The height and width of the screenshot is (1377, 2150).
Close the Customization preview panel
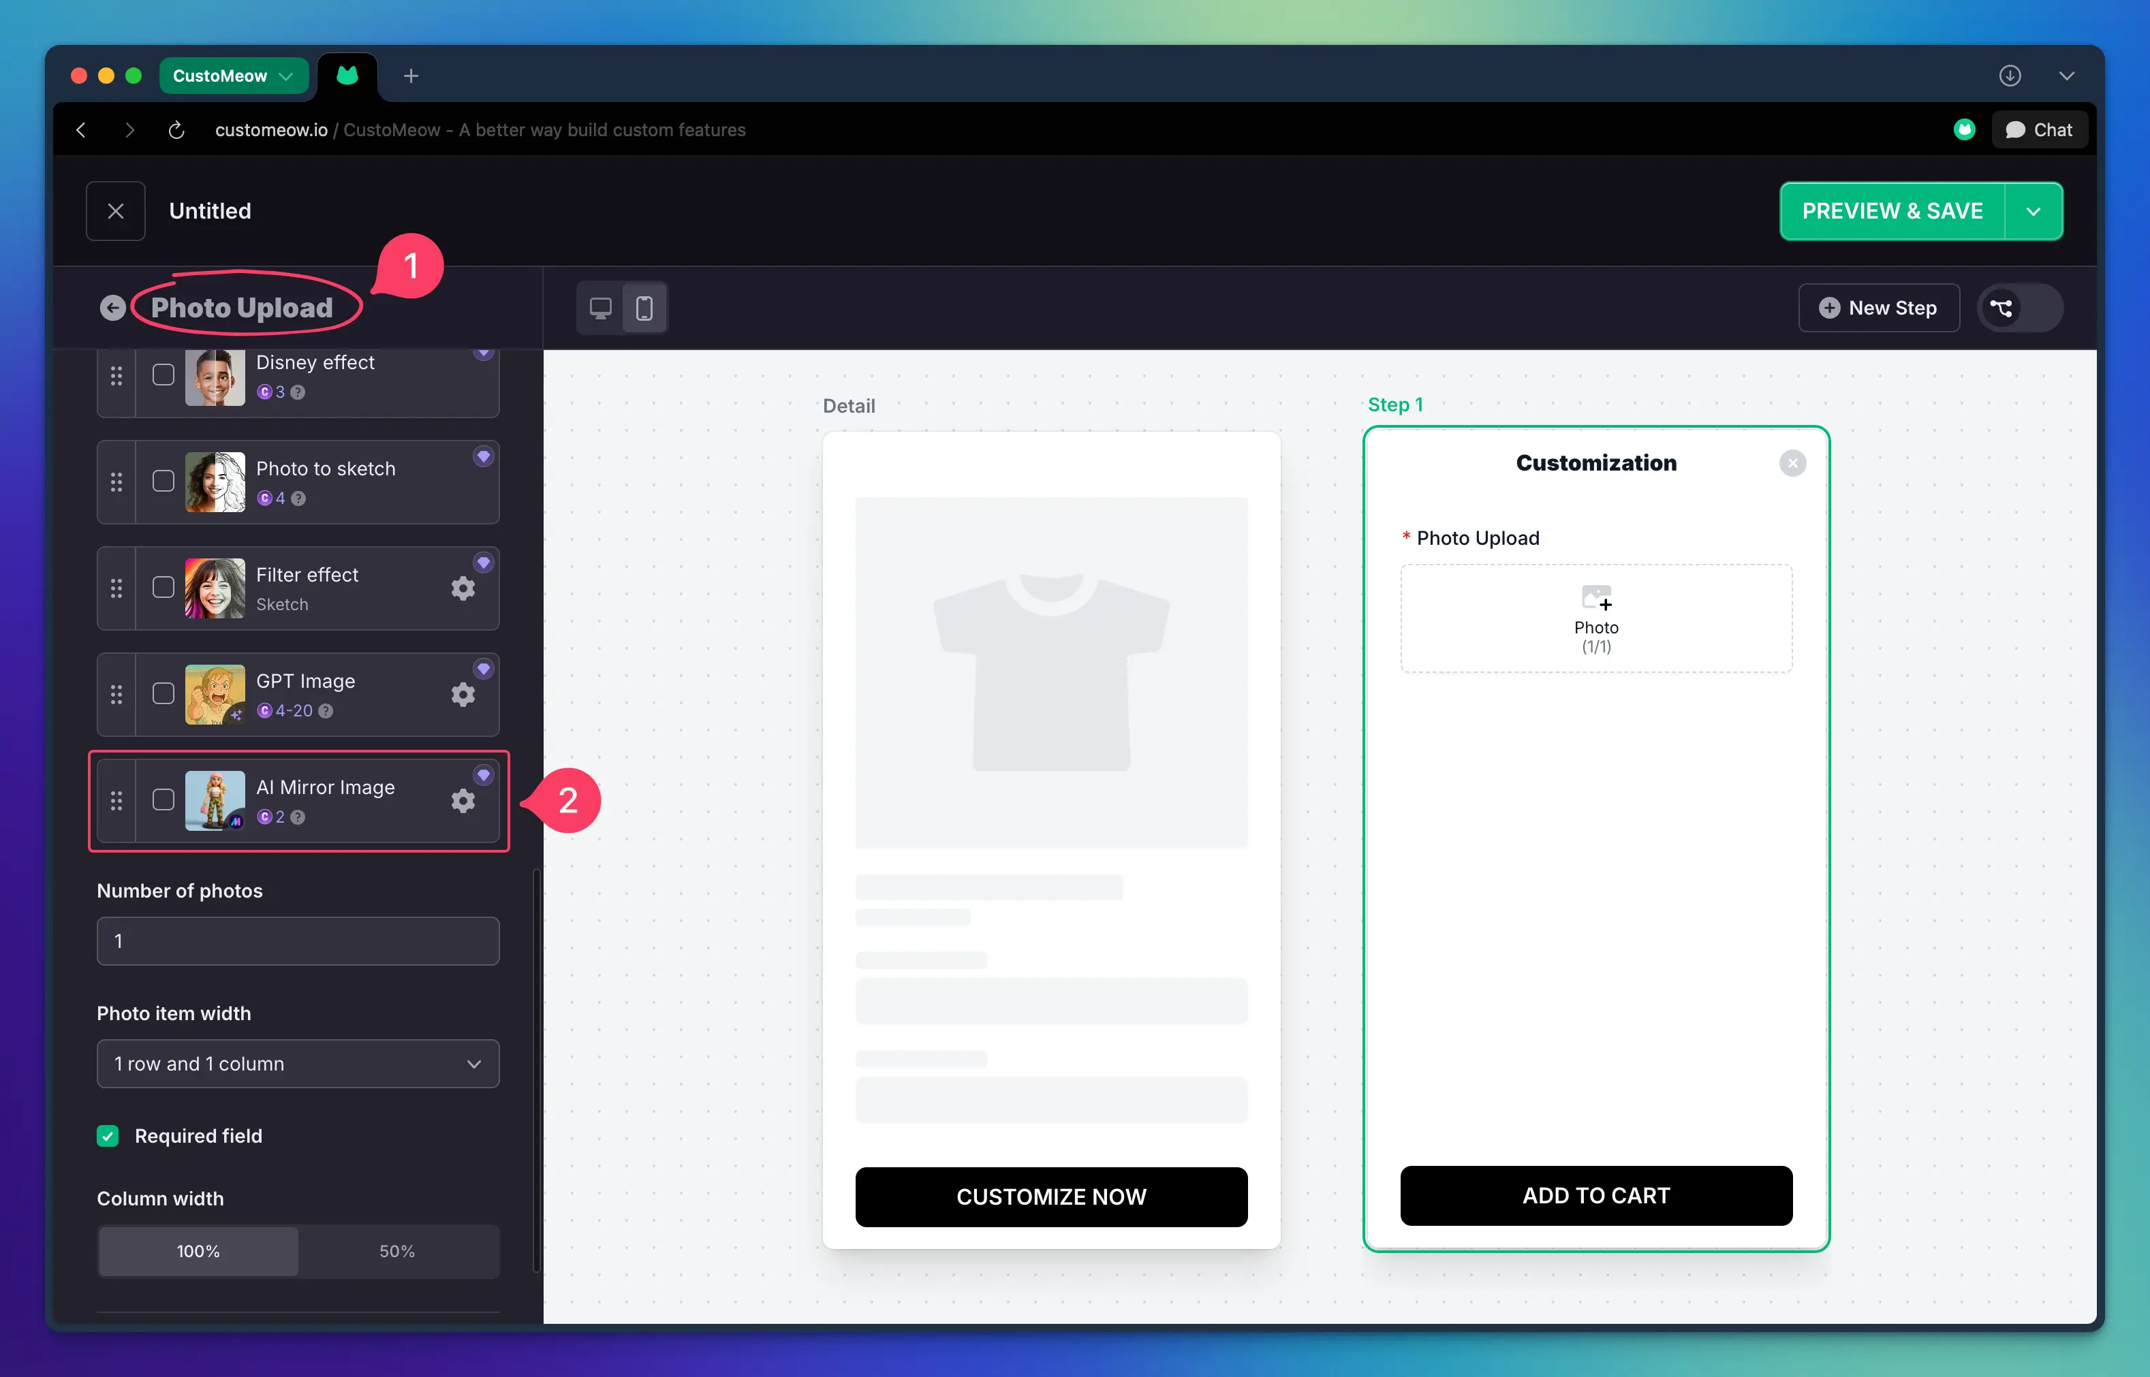1792,463
